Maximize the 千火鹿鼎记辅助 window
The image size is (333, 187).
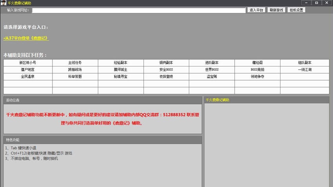coord(317,3)
